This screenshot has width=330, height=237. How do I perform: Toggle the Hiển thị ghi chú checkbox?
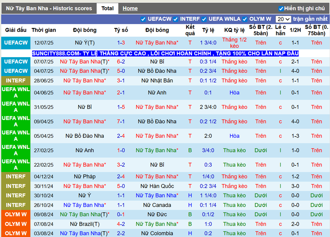click(281, 9)
